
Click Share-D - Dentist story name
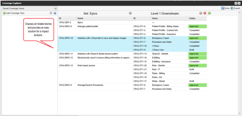160,54
